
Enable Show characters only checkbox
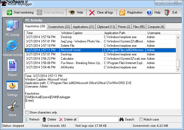click(27, 112)
